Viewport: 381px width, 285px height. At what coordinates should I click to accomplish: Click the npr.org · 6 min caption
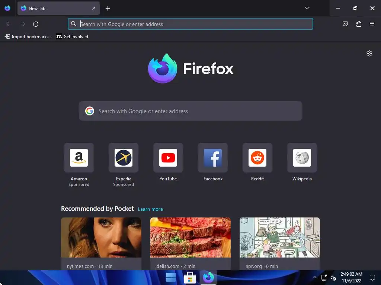point(262,266)
